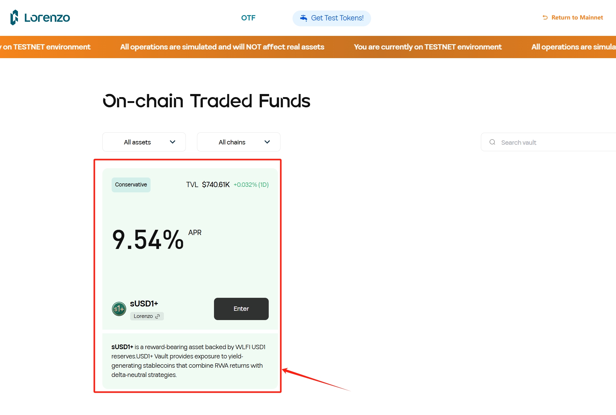The width and height of the screenshot is (616, 415).
Task: Open the link icon next to Lorenzo tag
Action: [158, 316]
